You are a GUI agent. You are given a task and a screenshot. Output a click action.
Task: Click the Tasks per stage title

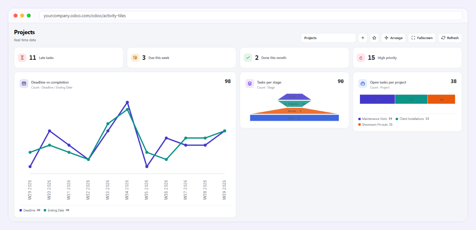coord(269,82)
